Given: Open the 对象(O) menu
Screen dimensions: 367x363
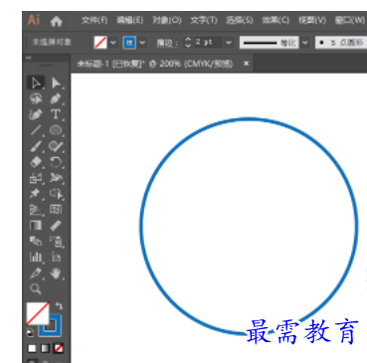Looking at the screenshot, I should (167, 21).
